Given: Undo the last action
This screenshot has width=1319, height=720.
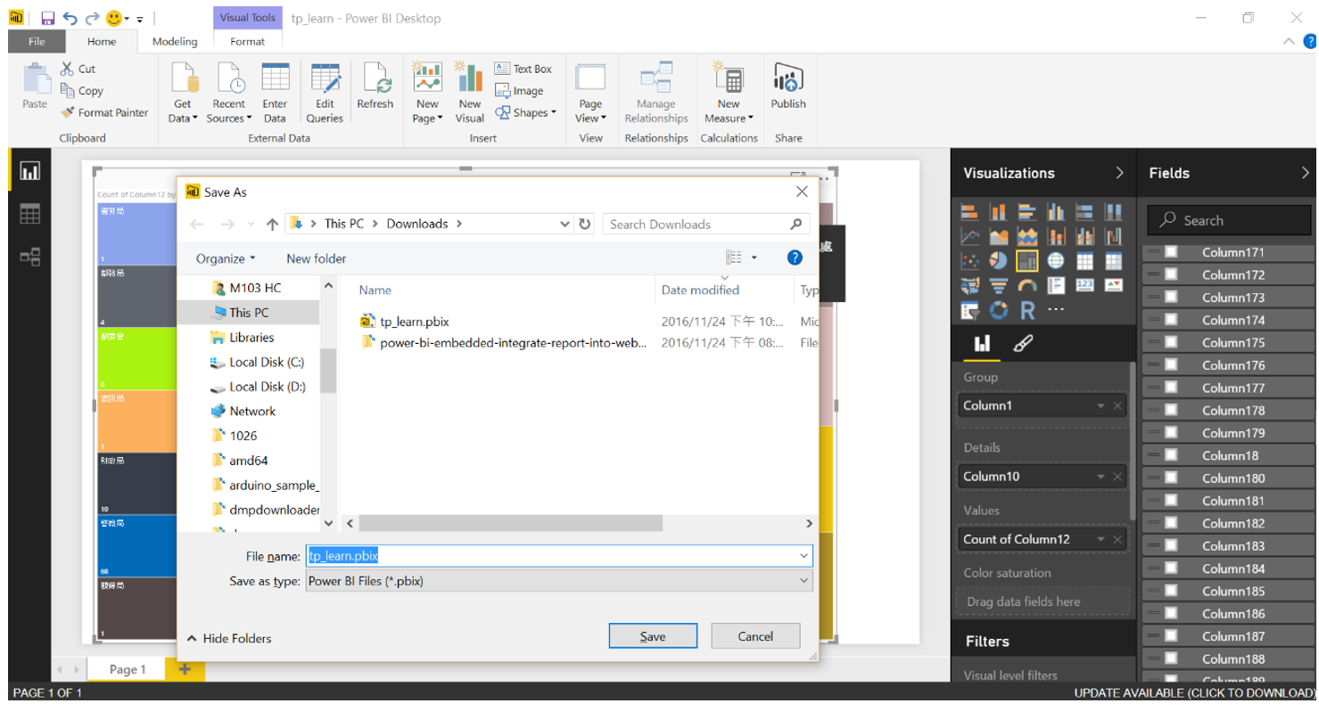Looking at the screenshot, I should [70, 18].
